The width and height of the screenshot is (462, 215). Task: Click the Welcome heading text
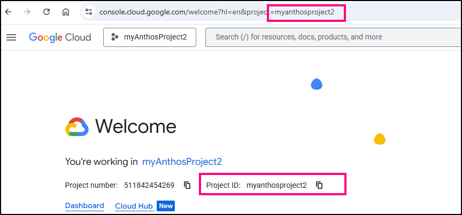135,127
